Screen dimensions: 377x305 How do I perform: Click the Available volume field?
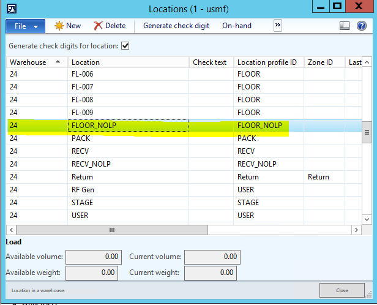[94, 257]
